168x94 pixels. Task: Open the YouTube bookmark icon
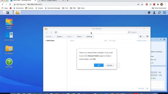coord(10,8)
